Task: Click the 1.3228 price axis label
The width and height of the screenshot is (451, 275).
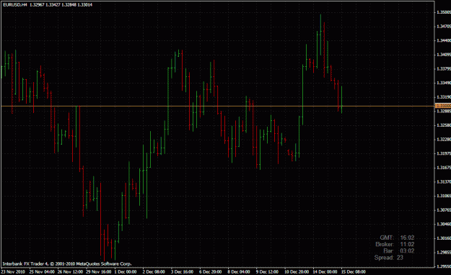Action: 444,140
